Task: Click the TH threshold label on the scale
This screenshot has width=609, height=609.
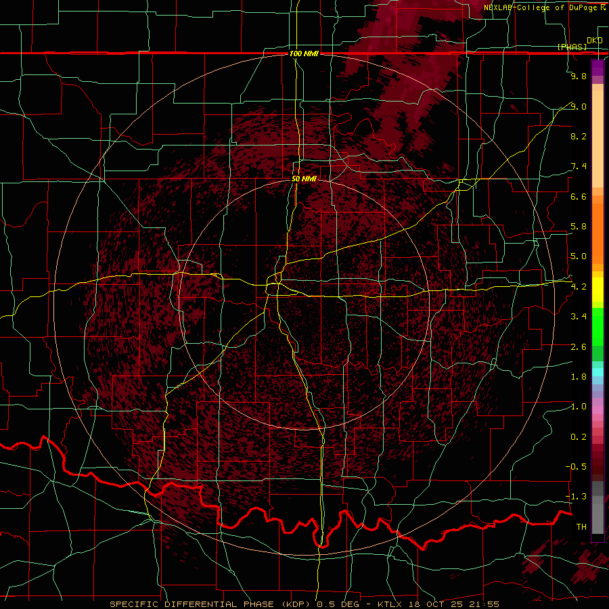Action: (581, 527)
